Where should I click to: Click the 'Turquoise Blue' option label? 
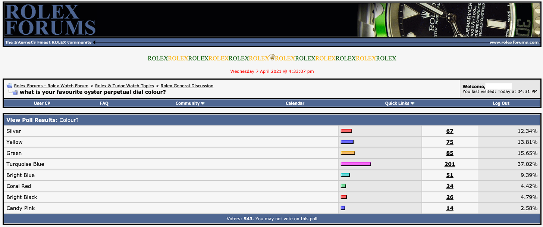(25, 164)
